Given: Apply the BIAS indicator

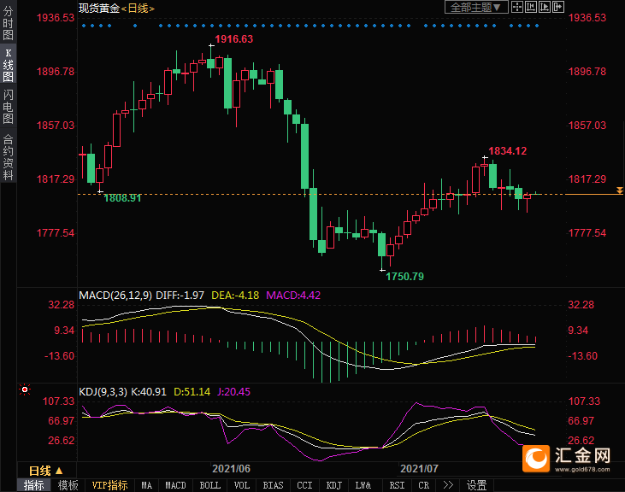Looking at the screenshot, I should click(273, 485).
